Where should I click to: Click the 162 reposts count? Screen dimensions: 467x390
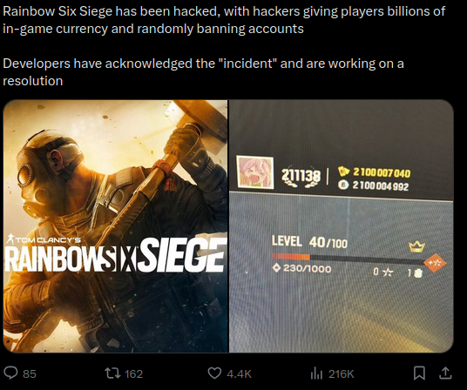pos(133,373)
